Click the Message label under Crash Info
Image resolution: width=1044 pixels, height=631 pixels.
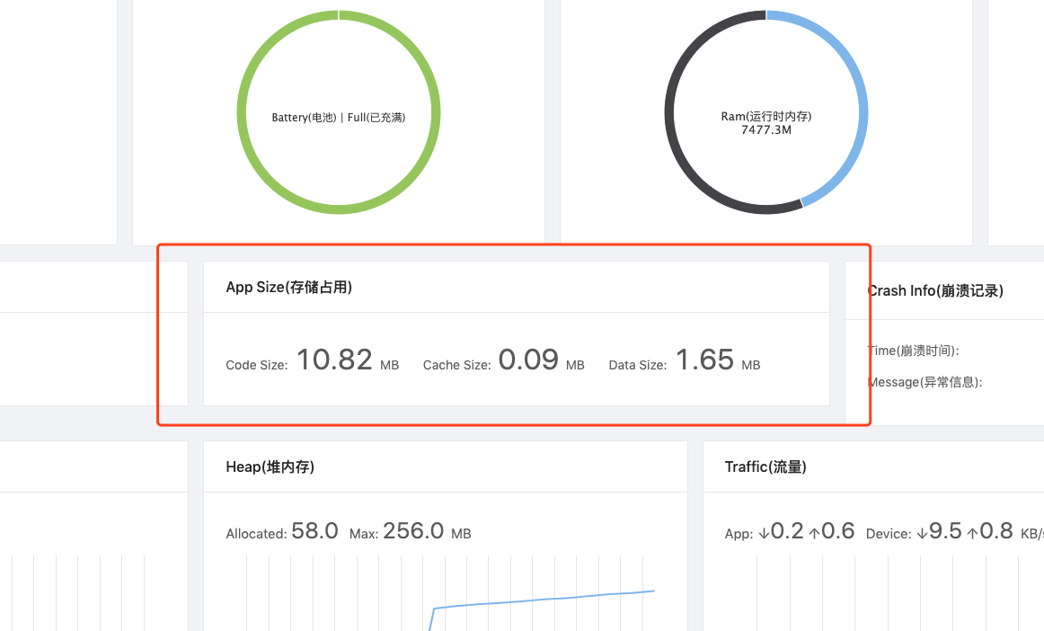[925, 382]
